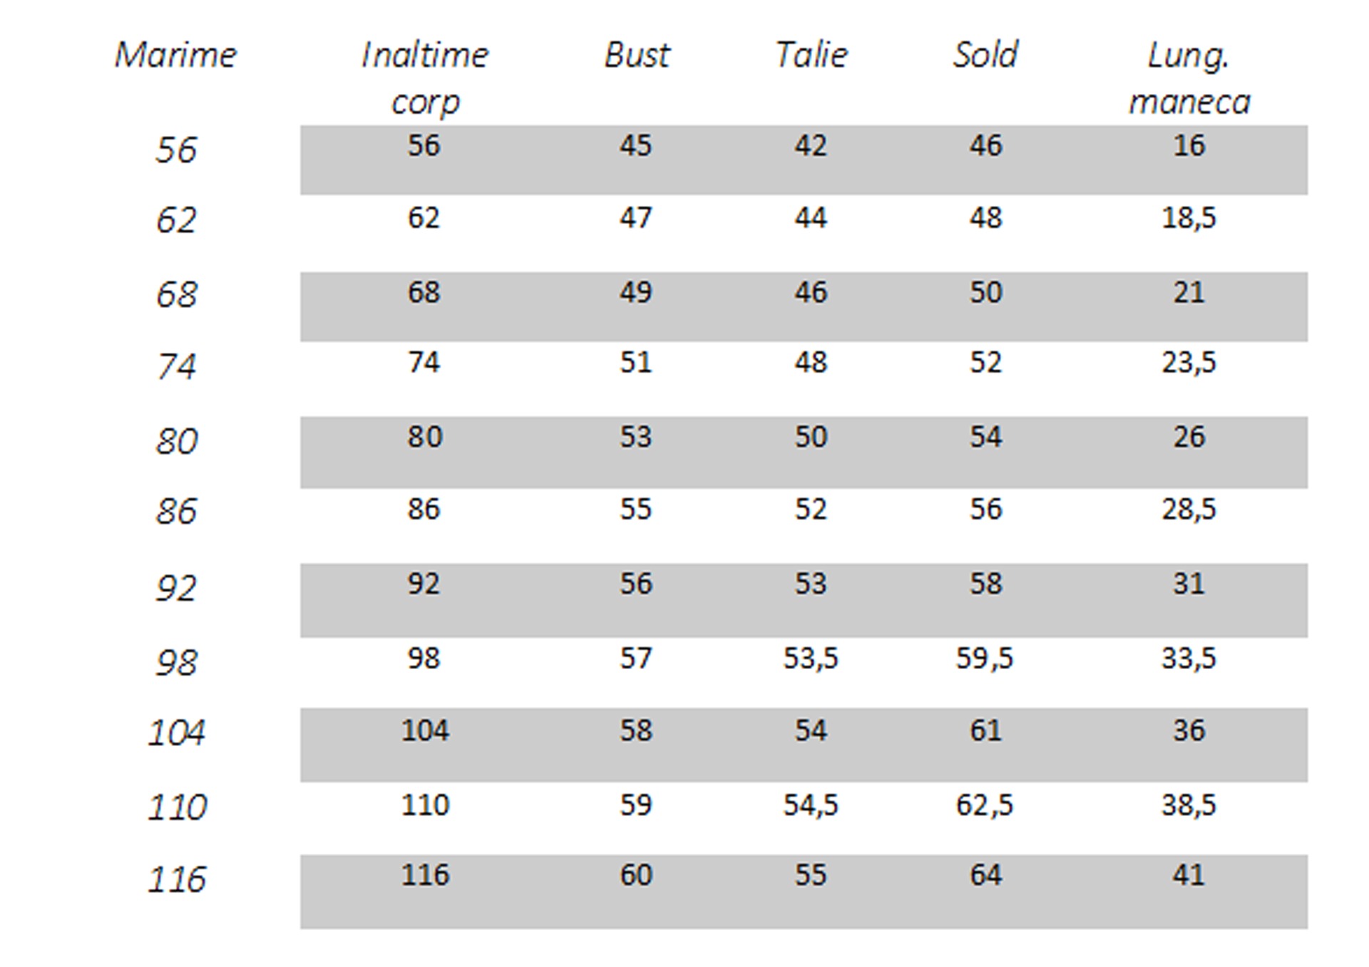Screen dimensions: 1369x967
Task: Click Talie value 50 in size 80 row
Action: [x=811, y=437]
